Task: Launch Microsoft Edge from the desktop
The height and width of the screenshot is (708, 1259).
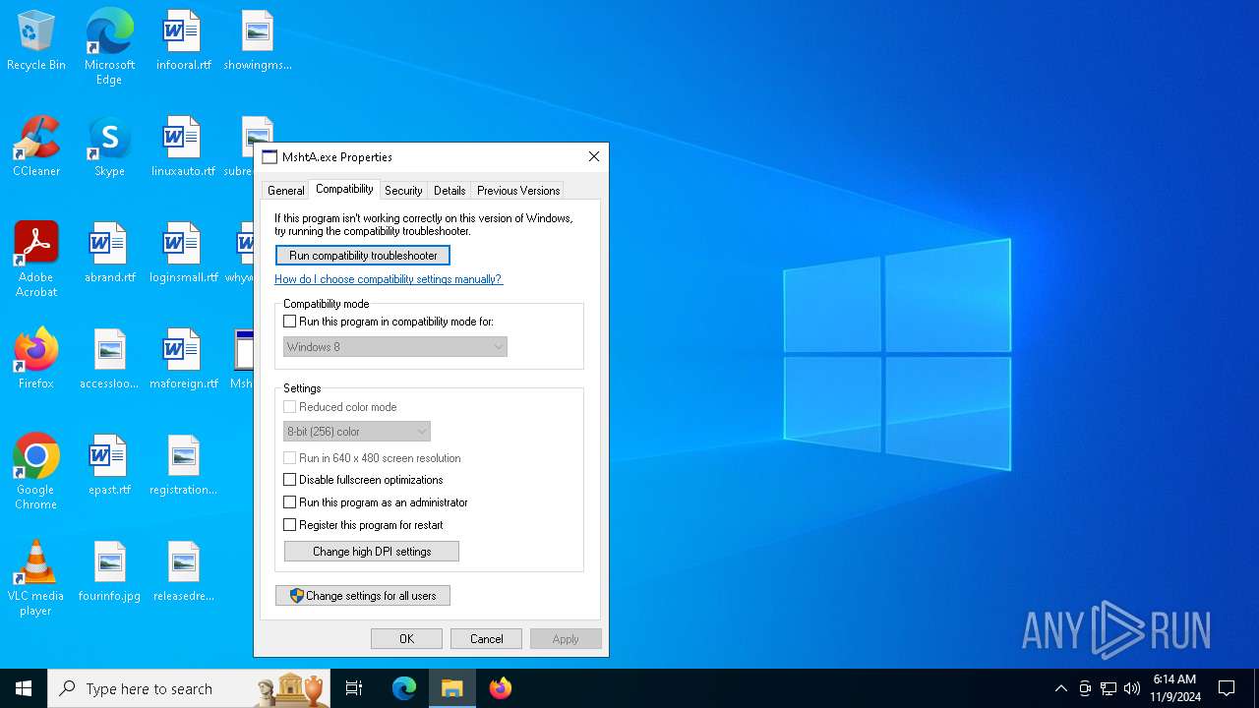Action: [109, 46]
